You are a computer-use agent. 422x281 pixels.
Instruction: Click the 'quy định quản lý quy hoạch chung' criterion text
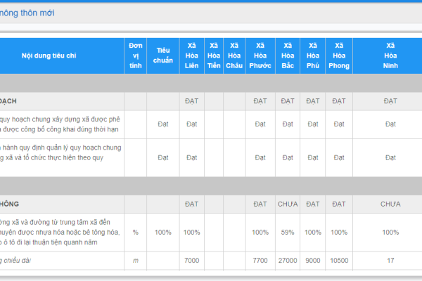60,152
